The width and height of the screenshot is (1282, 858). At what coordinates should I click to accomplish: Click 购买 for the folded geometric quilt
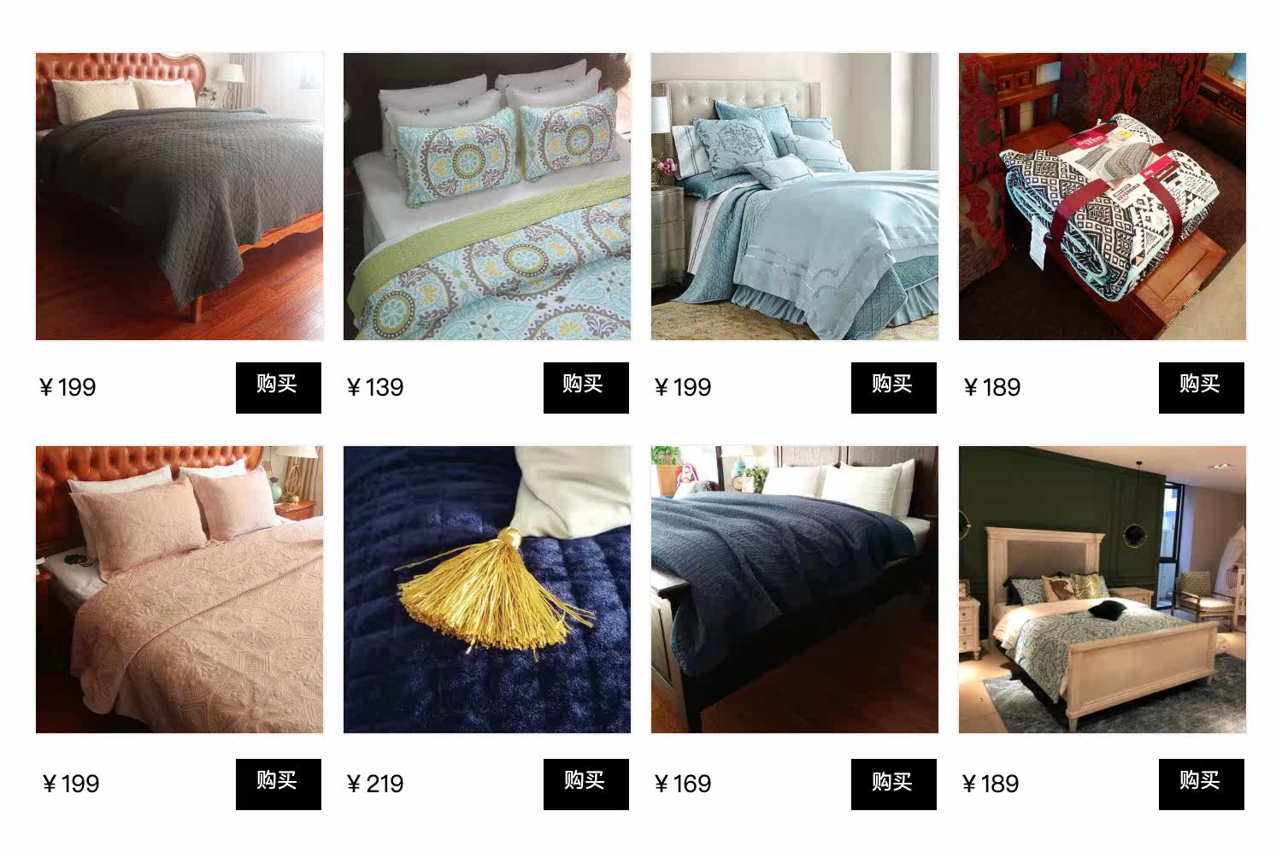[1202, 388]
